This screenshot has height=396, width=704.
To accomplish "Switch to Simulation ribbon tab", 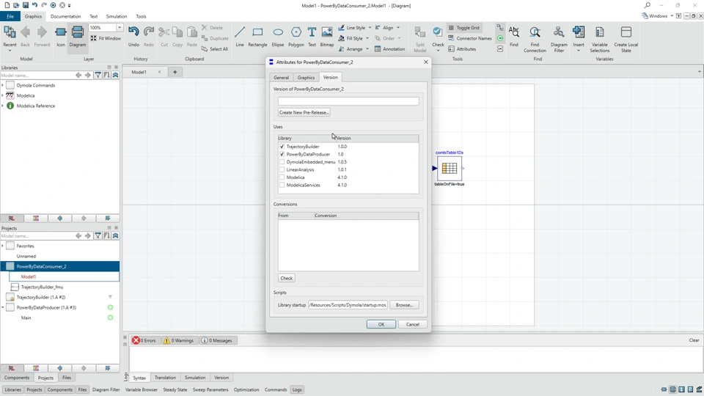I will [x=117, y=16].
